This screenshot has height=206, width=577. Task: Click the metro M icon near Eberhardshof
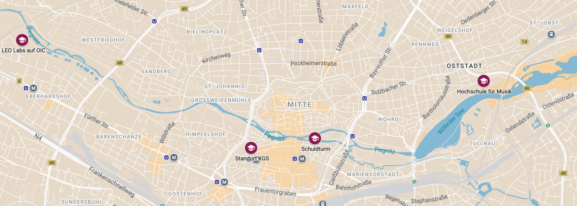point(33,88)
